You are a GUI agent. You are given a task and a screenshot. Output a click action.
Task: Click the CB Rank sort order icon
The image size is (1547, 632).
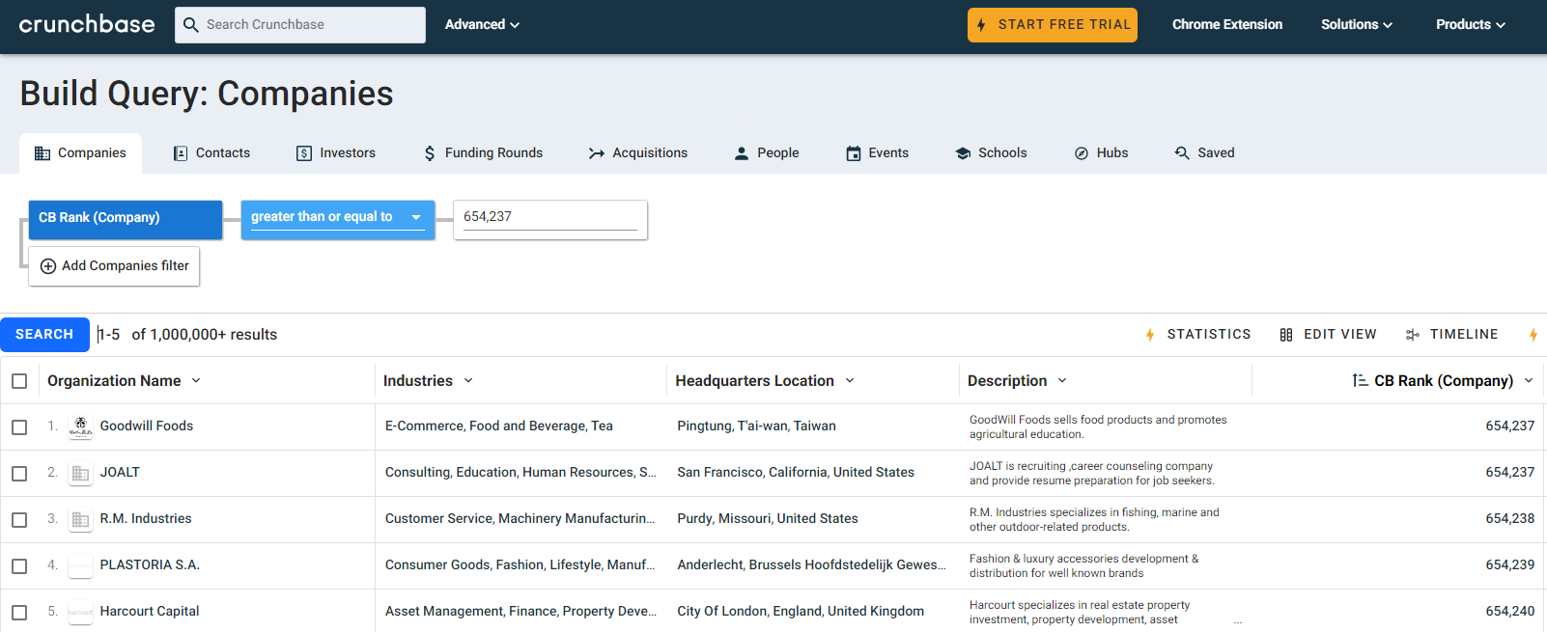(1359, 381)
